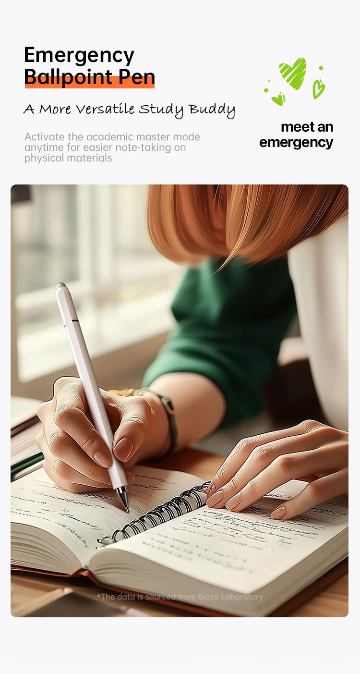The height and width of the screenshot is (674, 360).
Task: Click 'A More Versatile Study Buddy' tagline
Action: (129, 110)
